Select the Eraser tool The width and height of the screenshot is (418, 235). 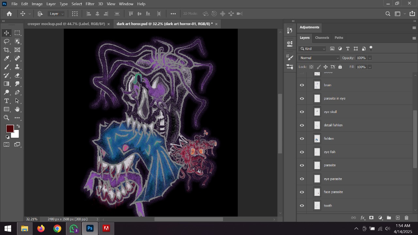click(x=17, y=75)
